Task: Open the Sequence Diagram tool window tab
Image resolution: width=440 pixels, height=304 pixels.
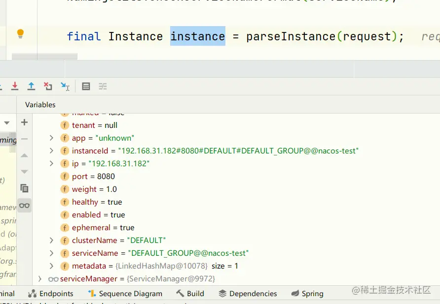Action: 125,293
